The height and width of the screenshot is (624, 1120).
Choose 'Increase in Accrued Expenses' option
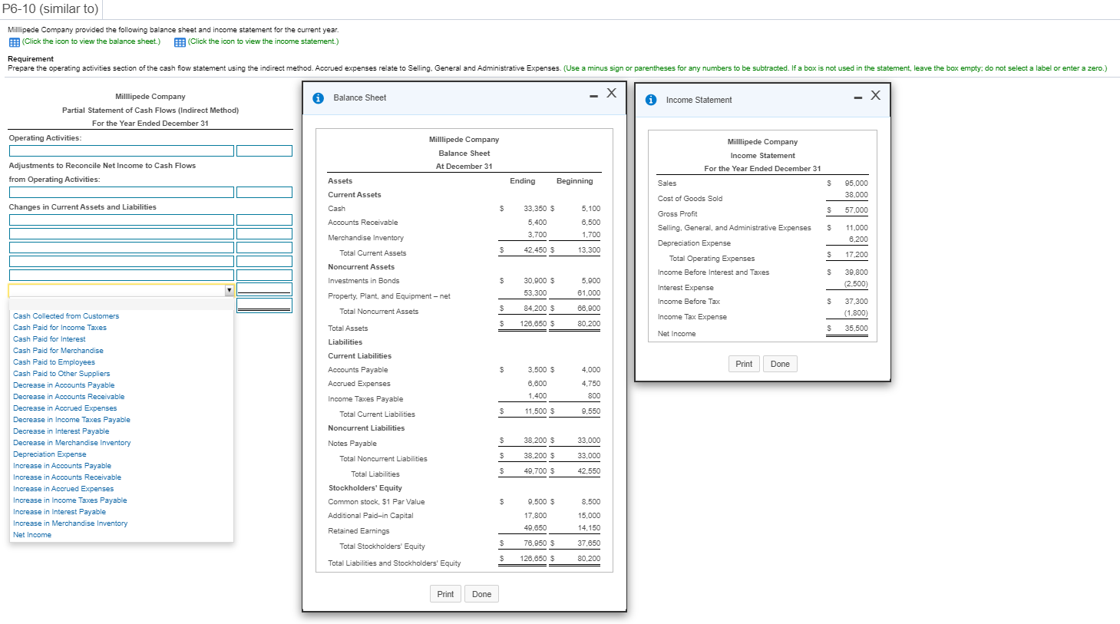pyautogui.click(x=63, y=489)
